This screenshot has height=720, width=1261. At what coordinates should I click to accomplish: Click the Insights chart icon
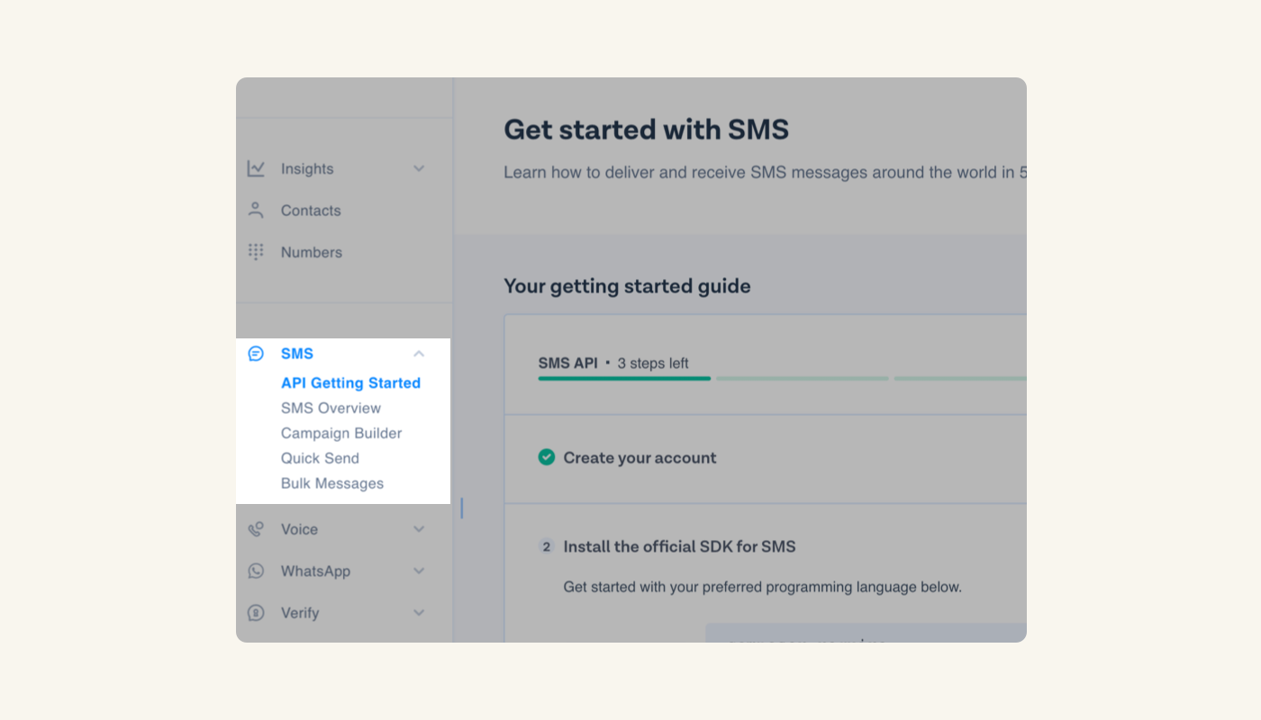(257, 168)
